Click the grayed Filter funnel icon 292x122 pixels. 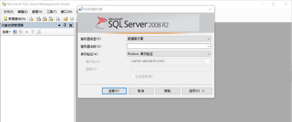pyautogui.click(x=33, y=32)
